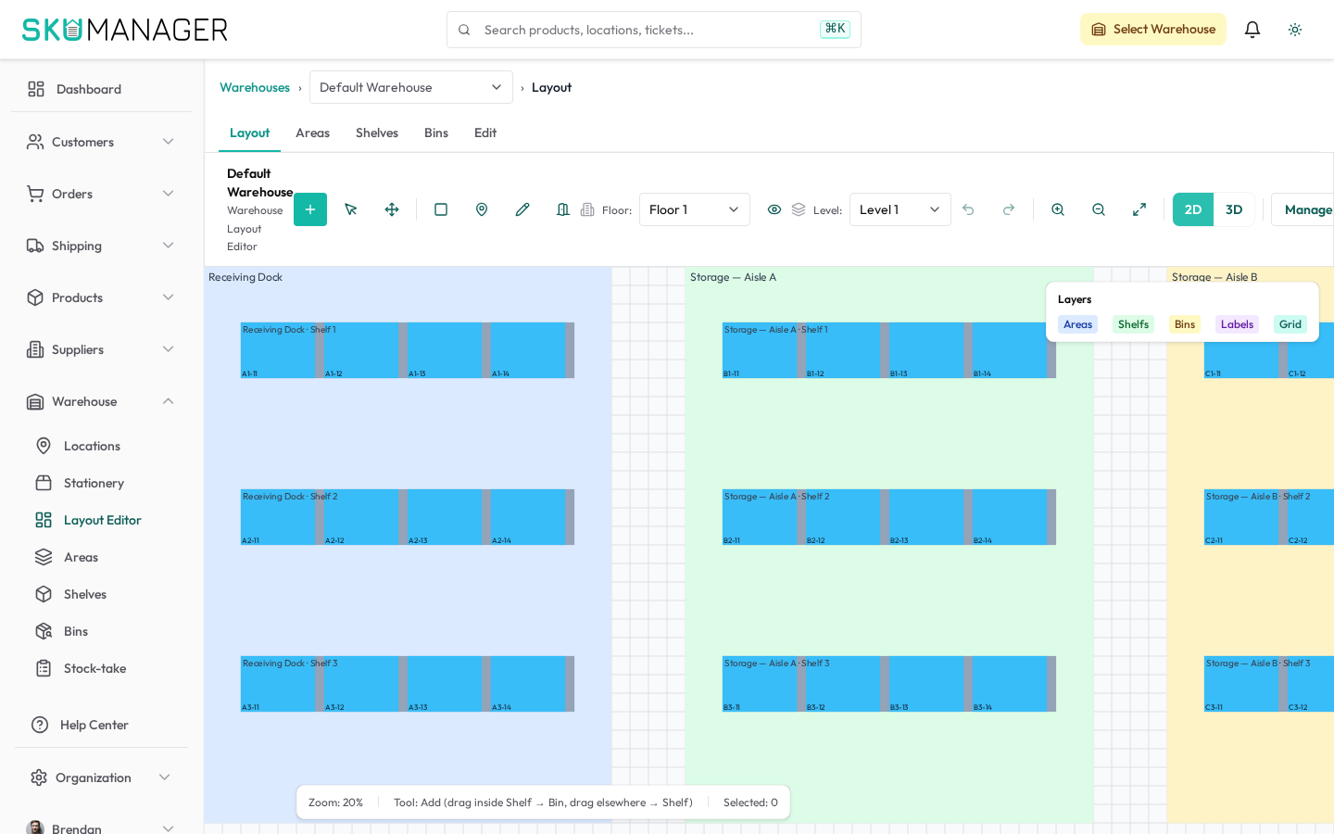Expand the Organization menu

[101, 777]
